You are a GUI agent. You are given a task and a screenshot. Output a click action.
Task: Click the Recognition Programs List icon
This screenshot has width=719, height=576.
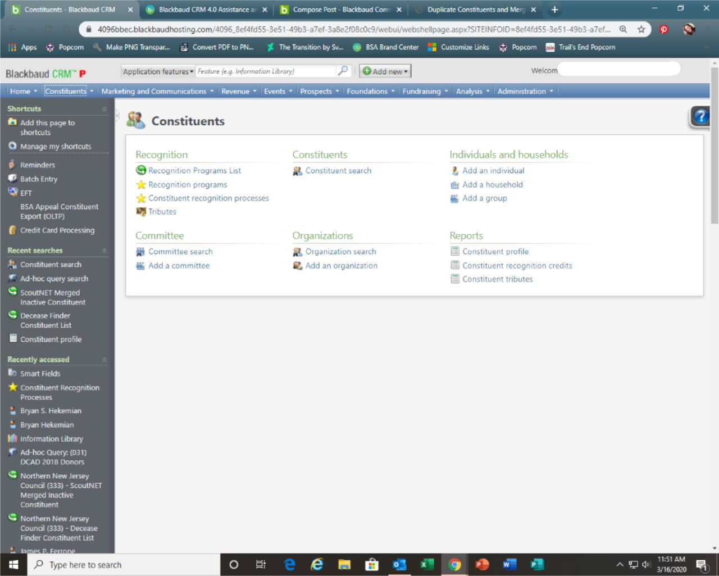[141, 170]
